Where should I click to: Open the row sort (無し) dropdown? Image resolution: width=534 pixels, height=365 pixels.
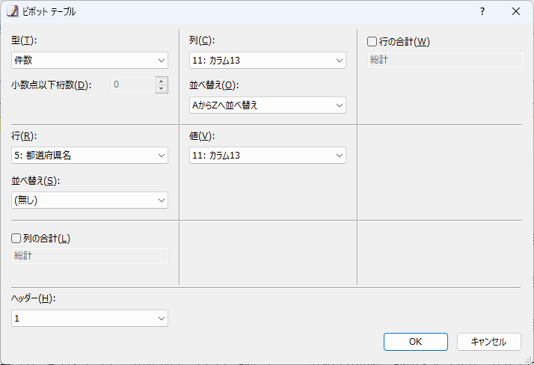[x=90, y=200]
